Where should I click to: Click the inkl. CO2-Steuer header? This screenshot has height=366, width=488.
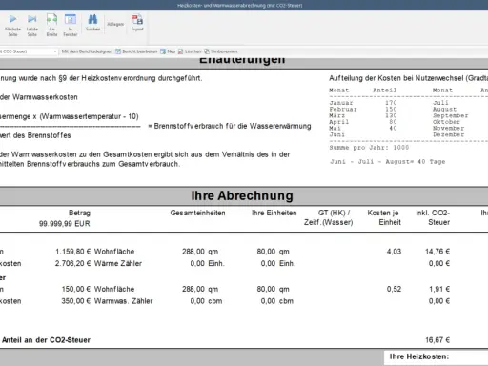tap(433, 217)
